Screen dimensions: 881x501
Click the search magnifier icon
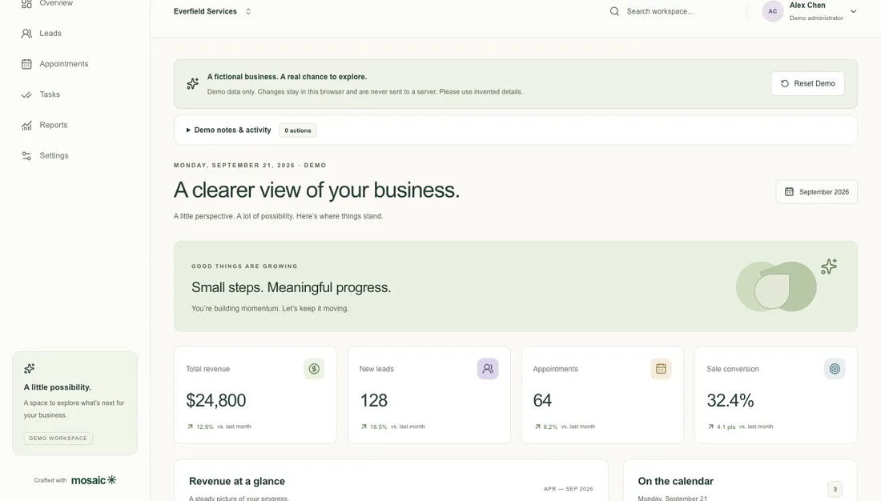[x=614, y=11]
